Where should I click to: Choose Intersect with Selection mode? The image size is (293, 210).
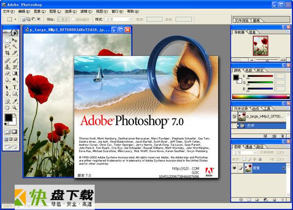tap(39, 19)
